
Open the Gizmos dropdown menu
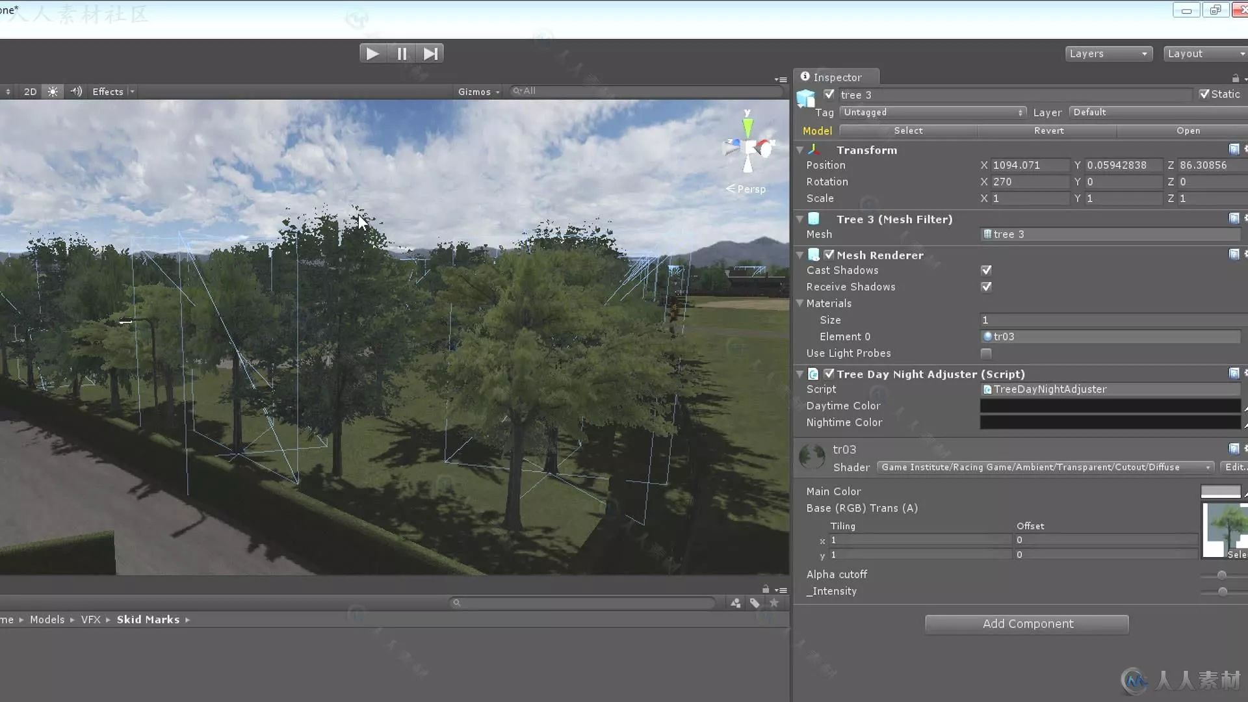coord(478,92)
